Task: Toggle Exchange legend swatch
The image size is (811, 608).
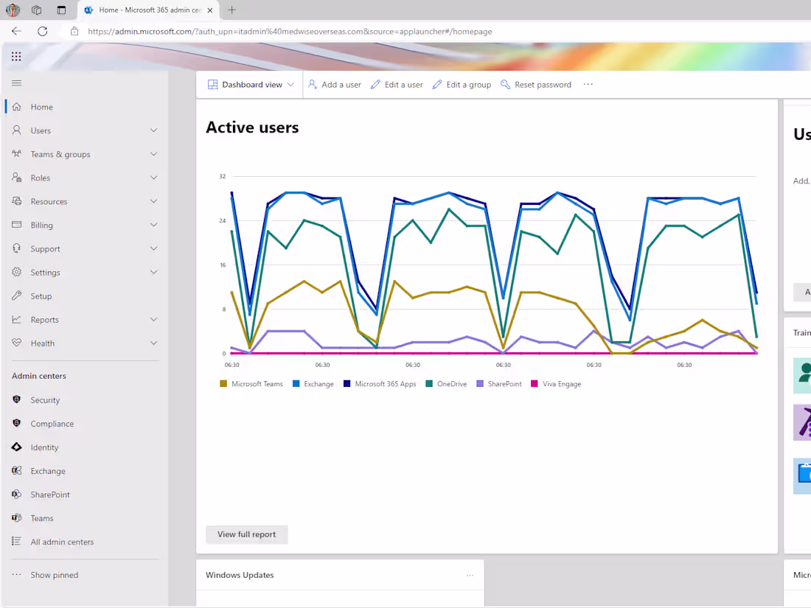Action: [296, 384]
